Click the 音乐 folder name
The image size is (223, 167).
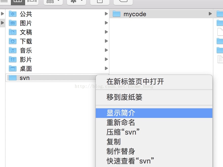[26, 50]
